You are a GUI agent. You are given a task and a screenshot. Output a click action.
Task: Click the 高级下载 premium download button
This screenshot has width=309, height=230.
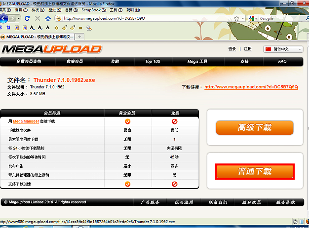255,127
